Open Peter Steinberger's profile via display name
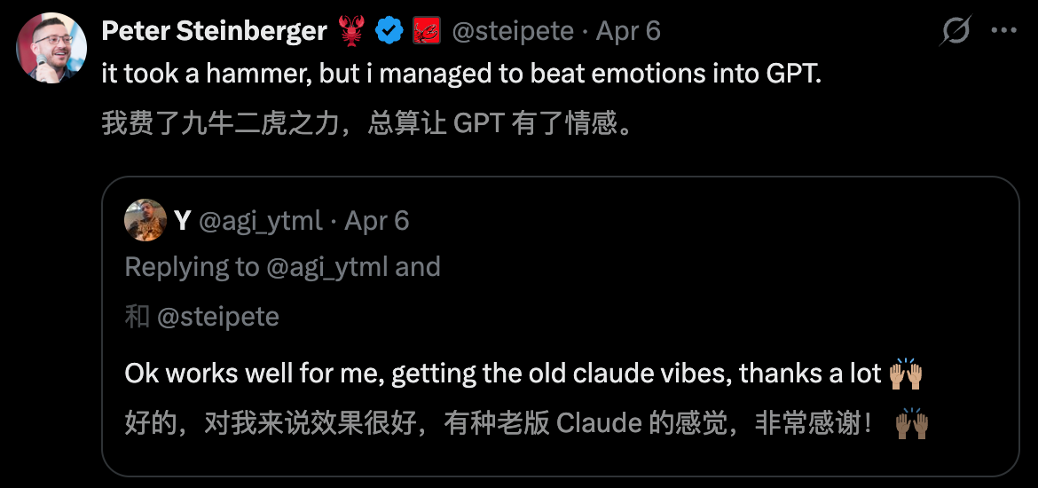 (x=214, y=32)
